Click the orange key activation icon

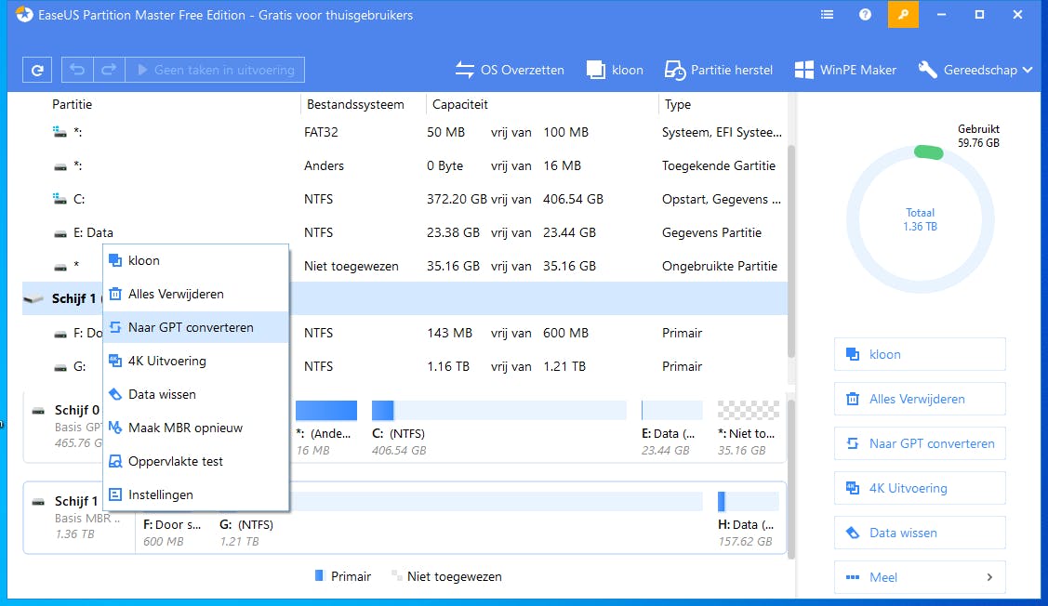903,15
